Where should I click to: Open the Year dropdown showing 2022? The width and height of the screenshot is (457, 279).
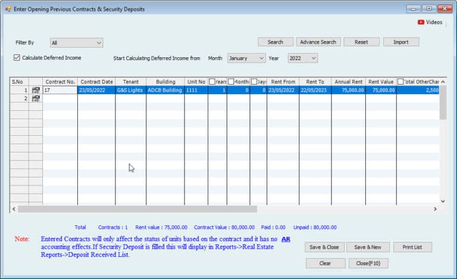(x=302, y=58)
